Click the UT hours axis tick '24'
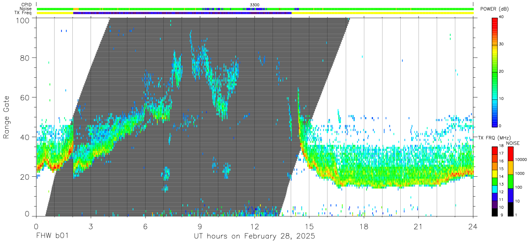 473,226
